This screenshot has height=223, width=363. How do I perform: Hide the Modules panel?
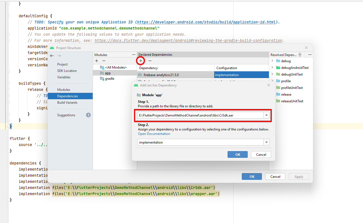134,55
